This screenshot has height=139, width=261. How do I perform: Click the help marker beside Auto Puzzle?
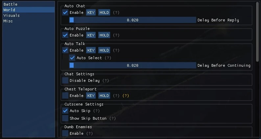pyautogui.click(x=116, y=35)
